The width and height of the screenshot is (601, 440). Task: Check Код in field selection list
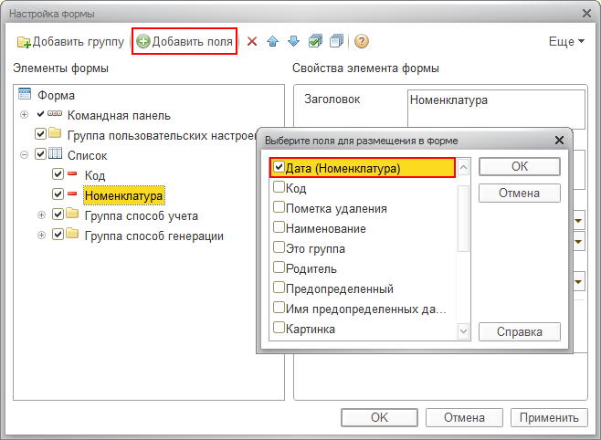tap(279, 187)
